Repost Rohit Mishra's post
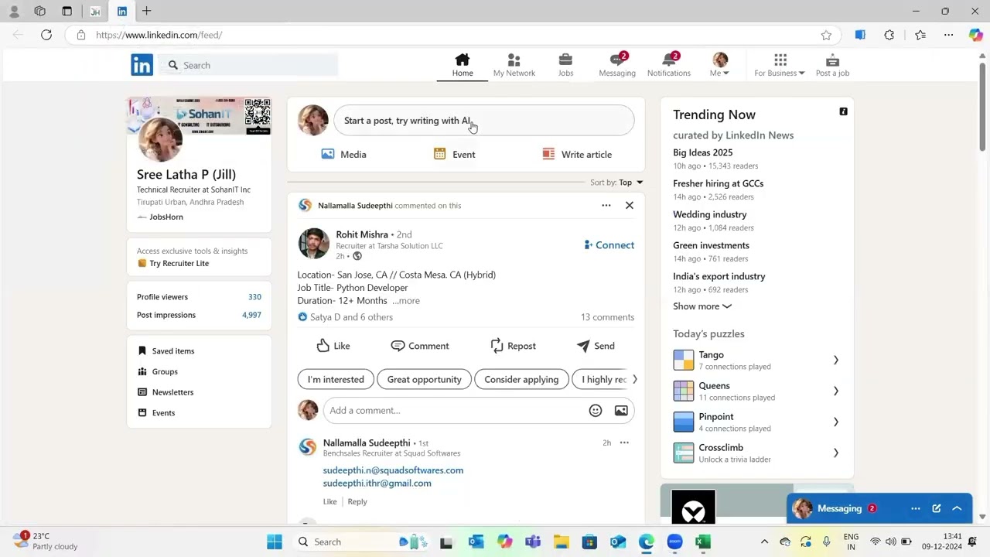 coord(513,346)
